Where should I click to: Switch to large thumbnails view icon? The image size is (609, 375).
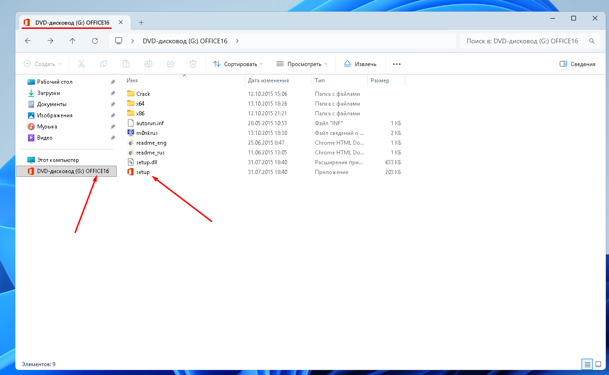597,364
